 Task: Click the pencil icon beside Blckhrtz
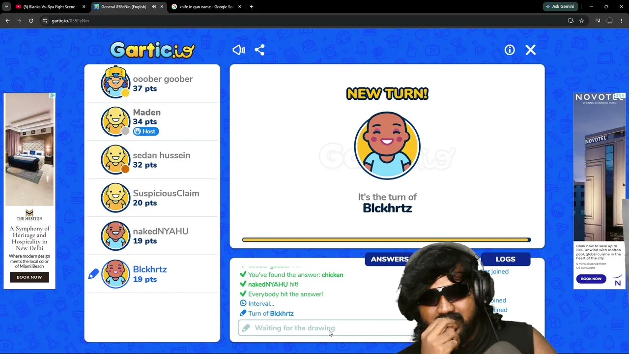point(93,274)
